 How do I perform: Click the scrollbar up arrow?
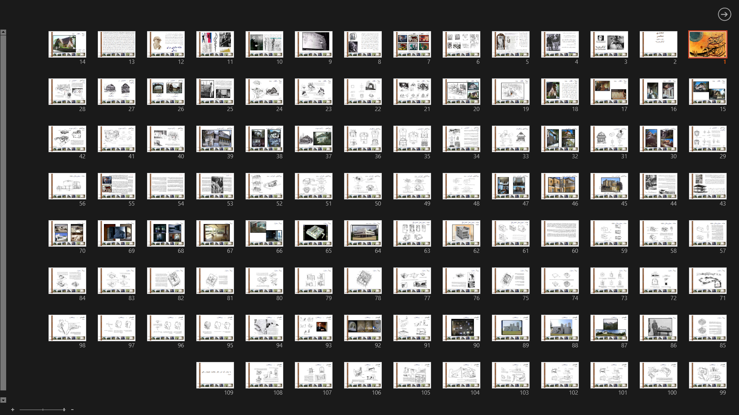point(3,32)
